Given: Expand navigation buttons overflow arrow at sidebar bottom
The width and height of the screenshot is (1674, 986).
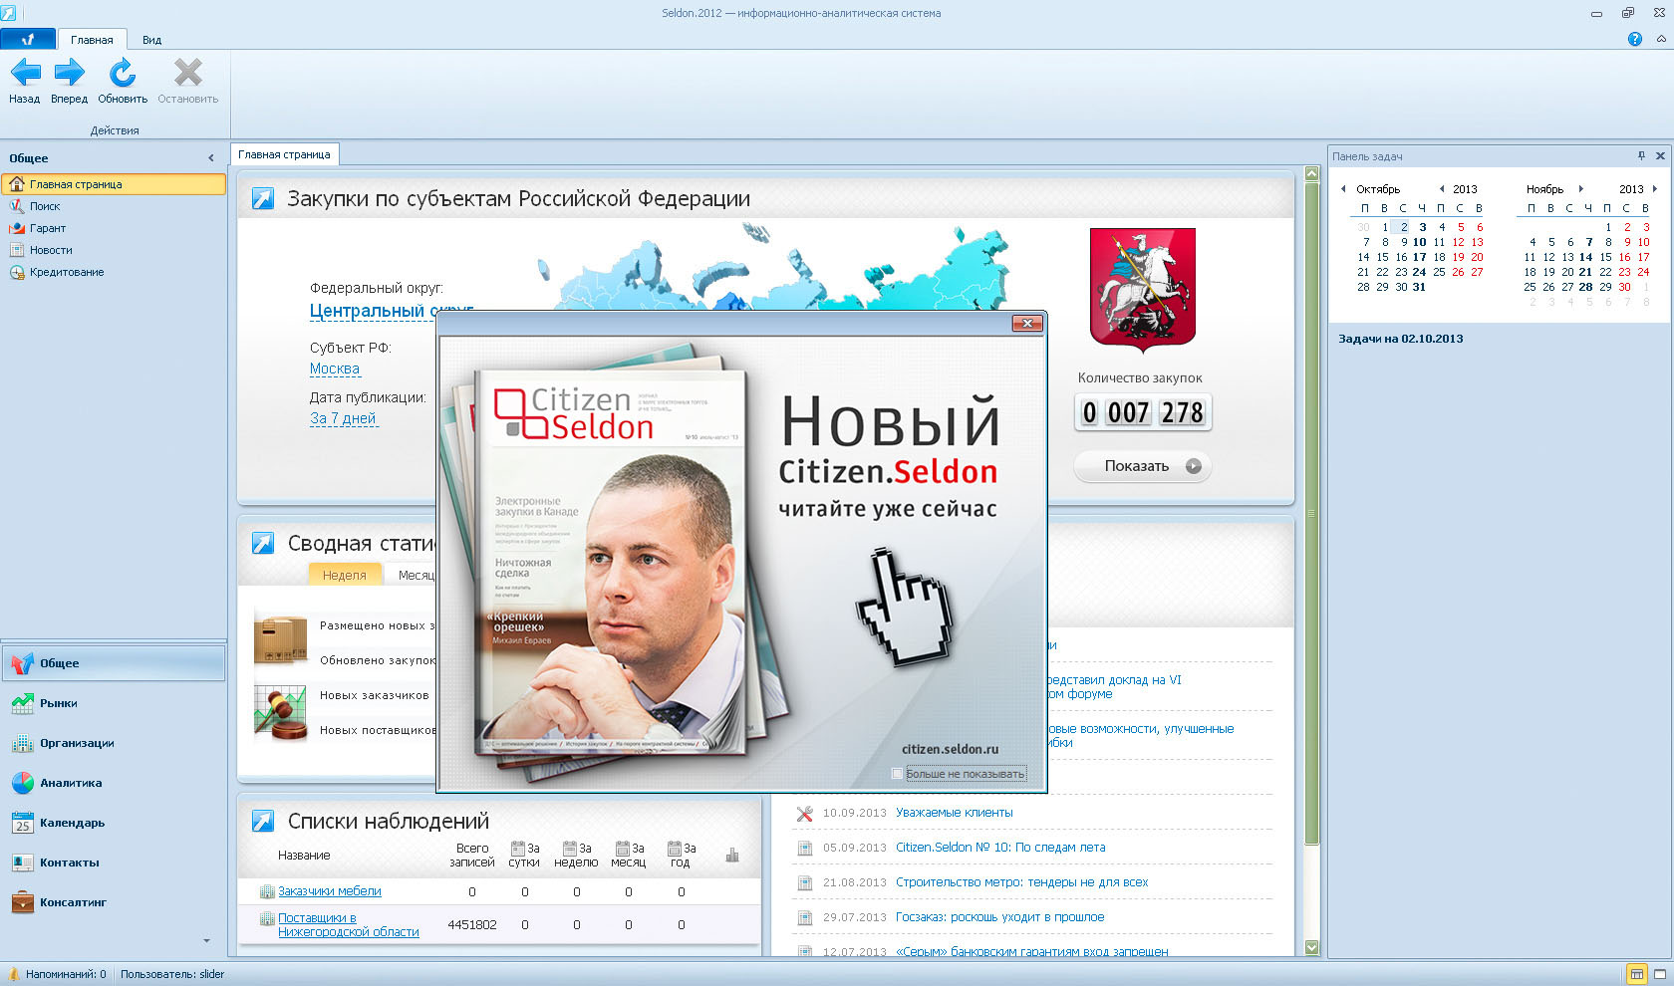Looking at the screenshot, I should coord(206,941).
